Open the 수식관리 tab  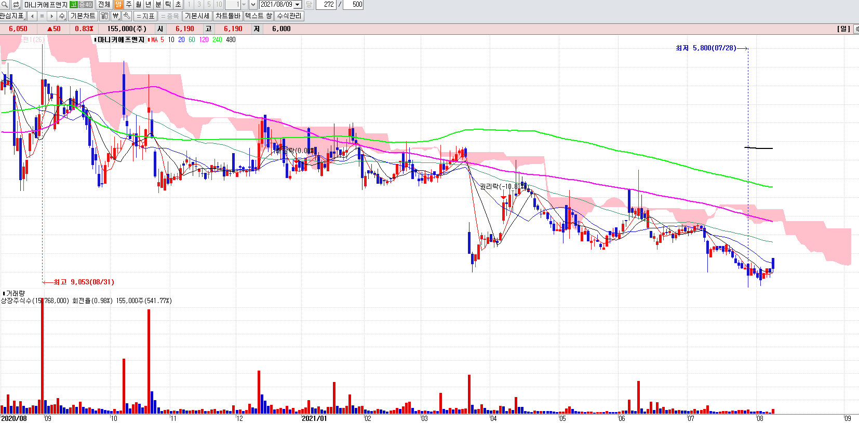tap(289, 16)
